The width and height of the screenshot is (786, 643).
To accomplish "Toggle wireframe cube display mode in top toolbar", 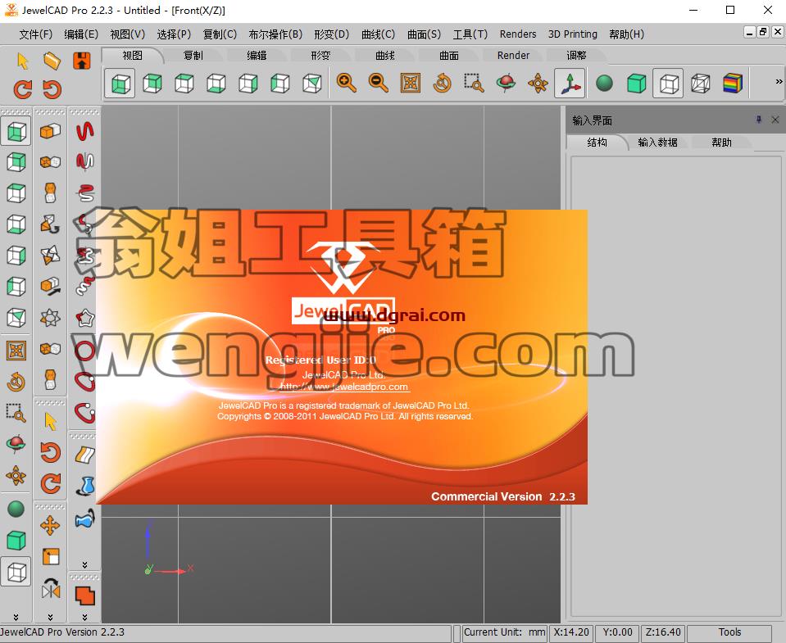I will (700, 83).
